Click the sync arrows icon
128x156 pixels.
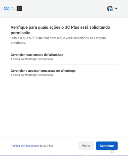click(13, 9)
